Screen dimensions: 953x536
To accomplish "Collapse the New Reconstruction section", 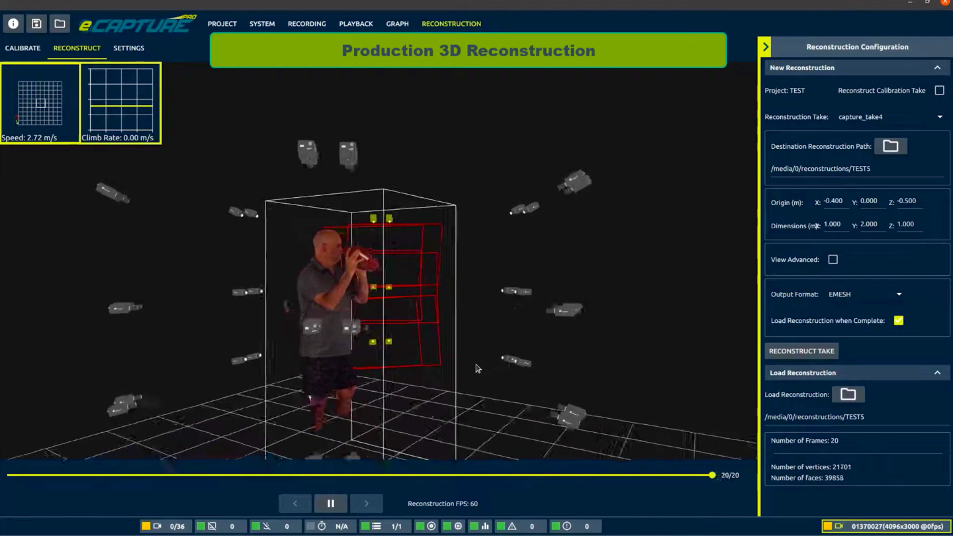I will pyautogui.click(x=937, y=67).
